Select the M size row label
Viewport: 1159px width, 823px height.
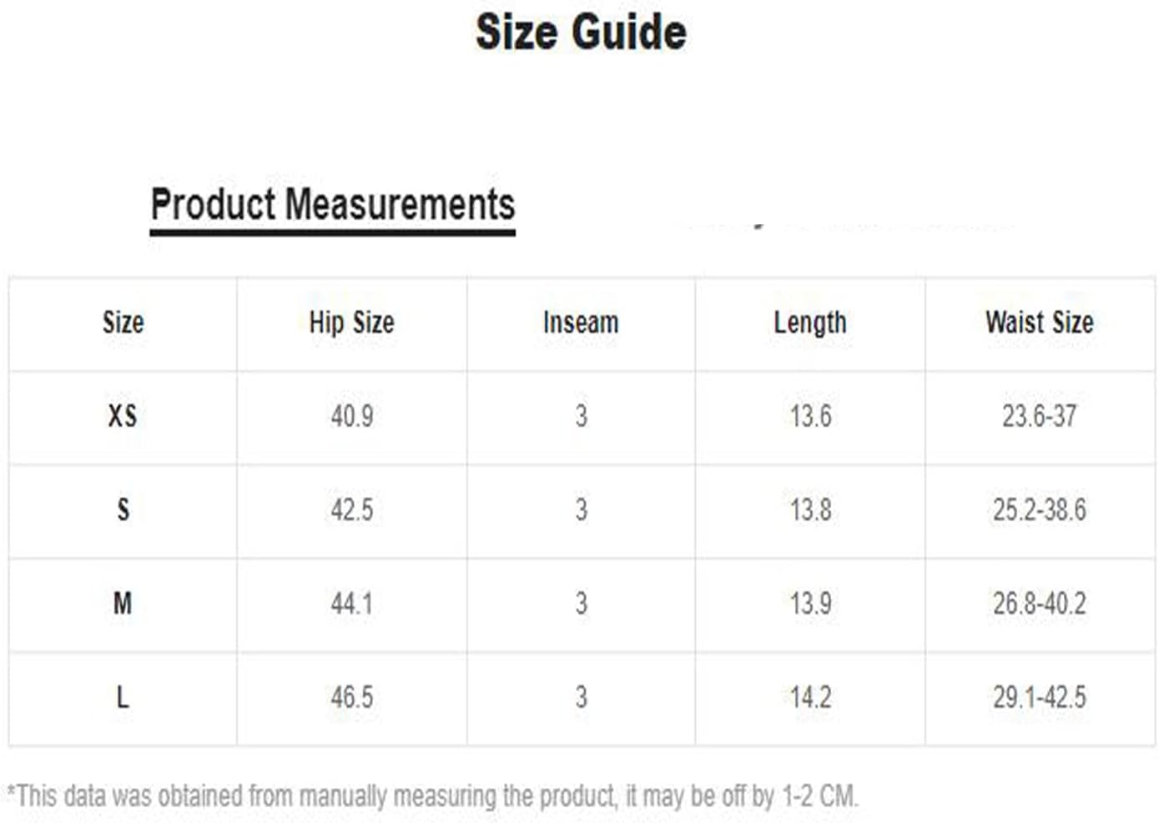coord(123,602)
